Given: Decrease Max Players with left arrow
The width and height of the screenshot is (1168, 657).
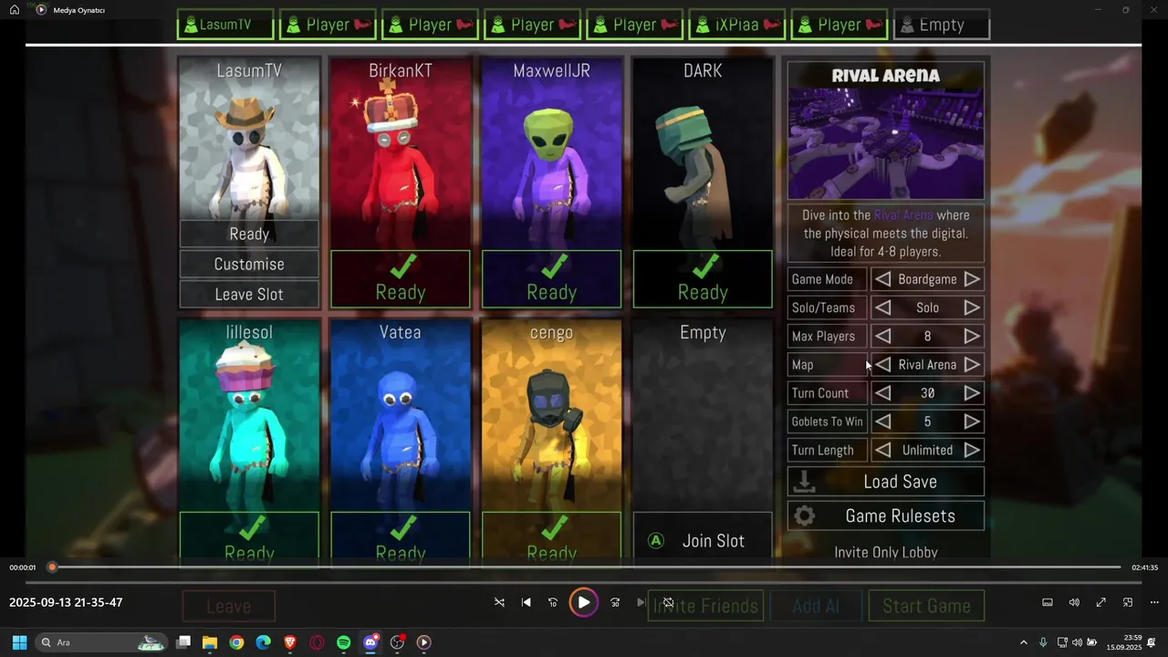Looking at the screenshot, I should click(x=882, y=336).
